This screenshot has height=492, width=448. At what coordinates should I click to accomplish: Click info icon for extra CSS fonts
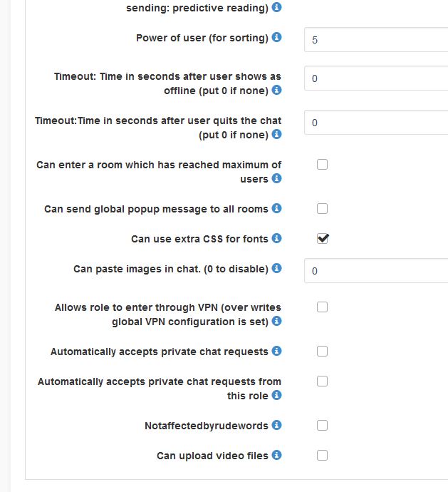coord(277,238)
